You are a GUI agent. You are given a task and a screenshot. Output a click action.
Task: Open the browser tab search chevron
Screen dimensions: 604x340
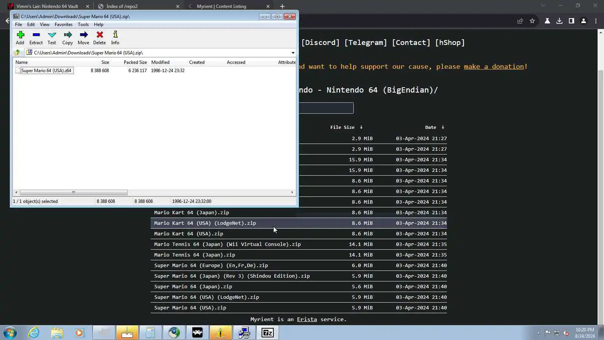click(543, 5)
